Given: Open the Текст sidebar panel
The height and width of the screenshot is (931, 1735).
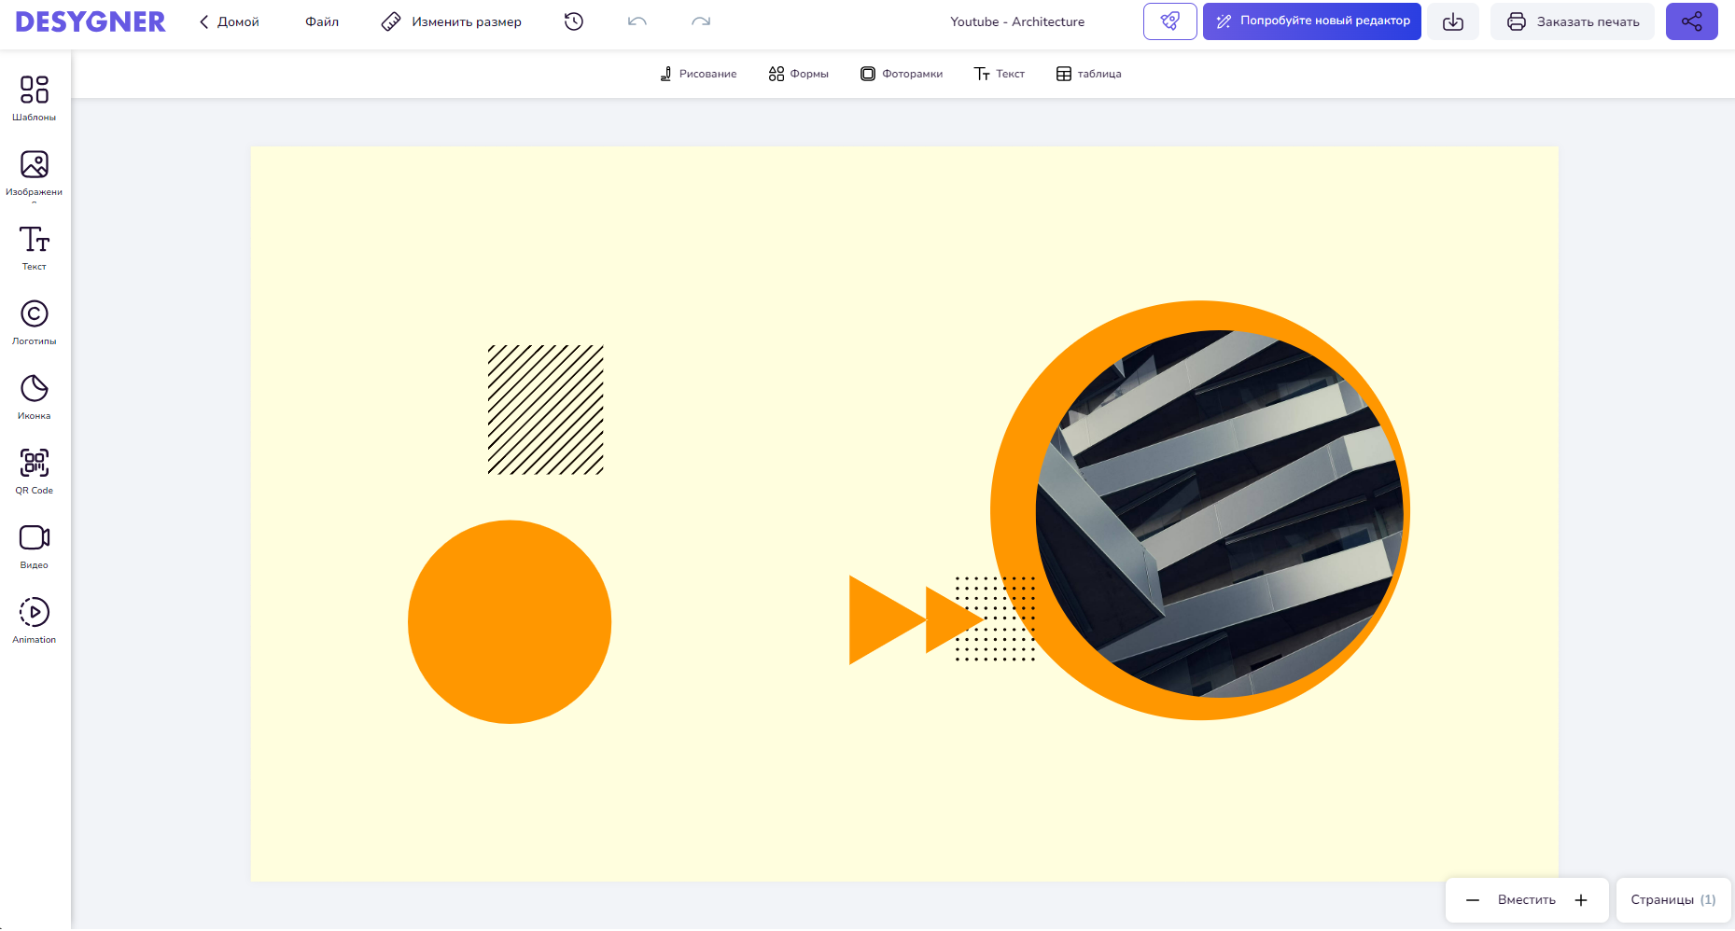Looking at the screenshot, I should click(35, 248).
